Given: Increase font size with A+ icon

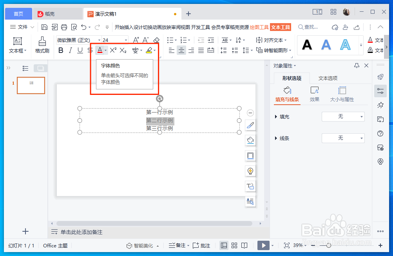Looking at the screenshot, I should pyautogui.click(x=136, y=40).
